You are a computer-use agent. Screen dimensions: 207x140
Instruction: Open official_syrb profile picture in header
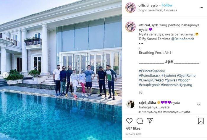[x=130, y=8]
